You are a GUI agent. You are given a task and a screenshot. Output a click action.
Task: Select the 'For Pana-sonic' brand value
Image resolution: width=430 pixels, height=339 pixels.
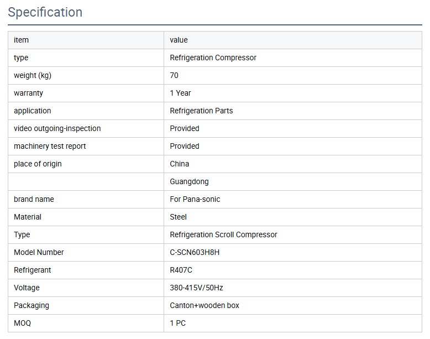click(195, 199)
